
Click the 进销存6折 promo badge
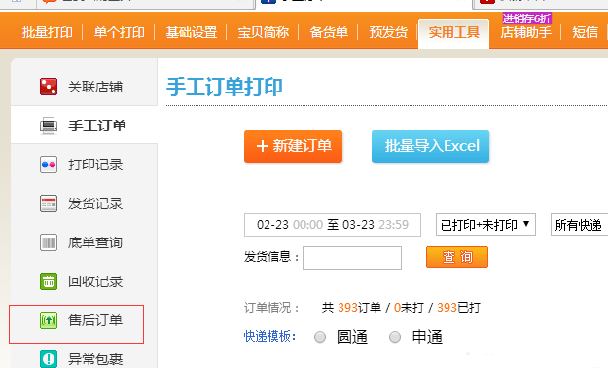point(526,18)
